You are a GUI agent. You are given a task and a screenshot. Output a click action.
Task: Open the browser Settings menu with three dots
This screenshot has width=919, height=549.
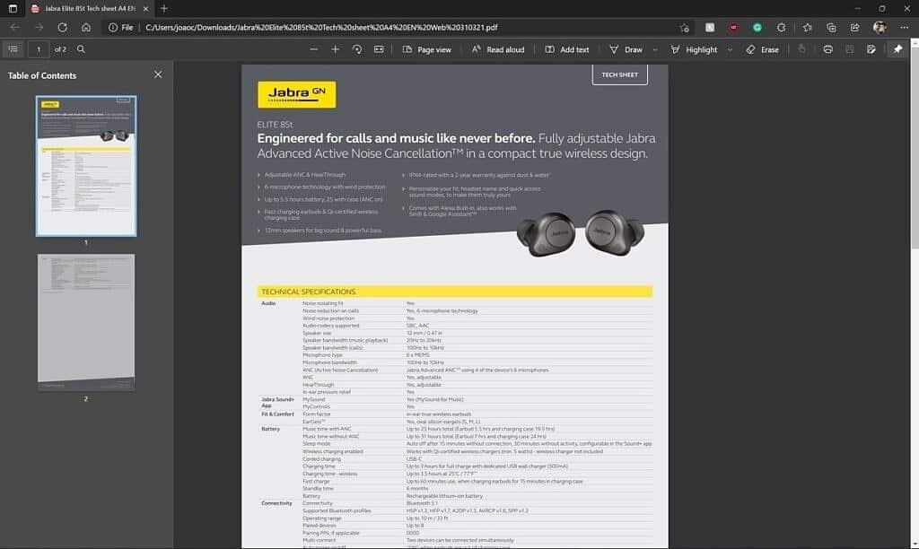pos(904,27)
